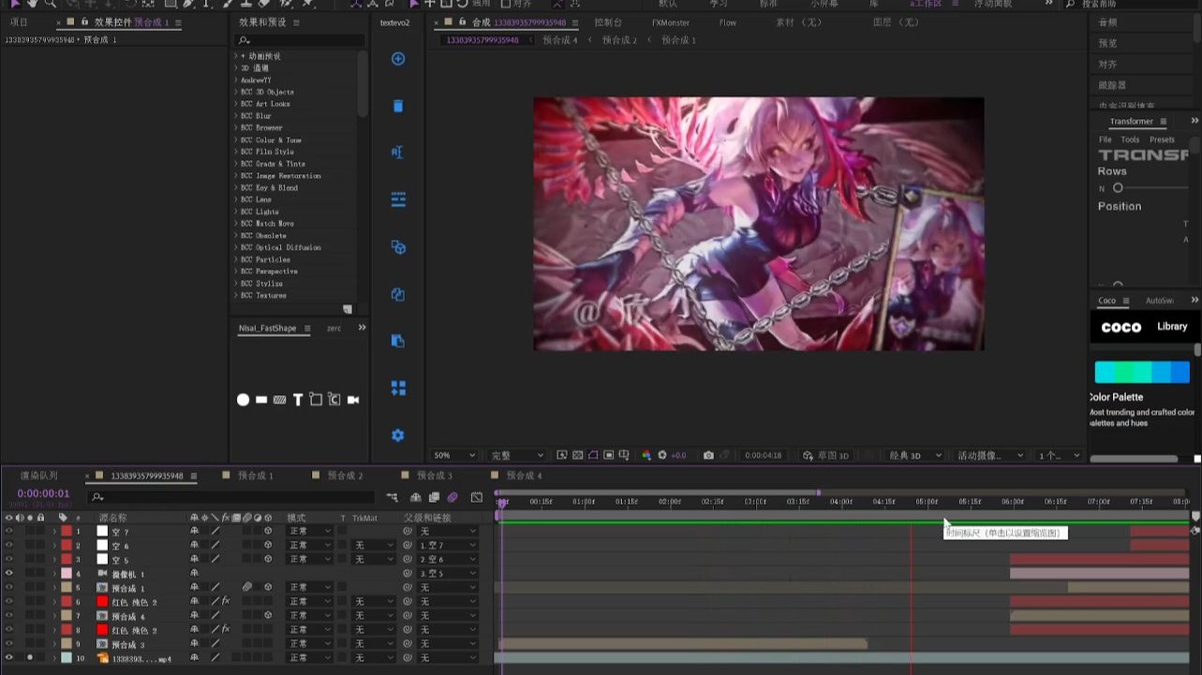The width and height of the screenshot is (1202, 675).
Task: Toggle visibility eye for layer 10 mp4
Action: click(8, 658)
